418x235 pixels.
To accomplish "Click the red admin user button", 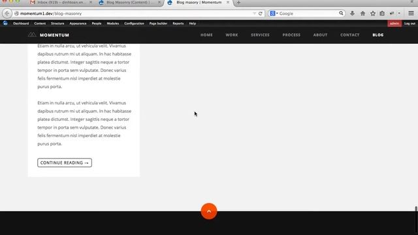I will [394, 23].
